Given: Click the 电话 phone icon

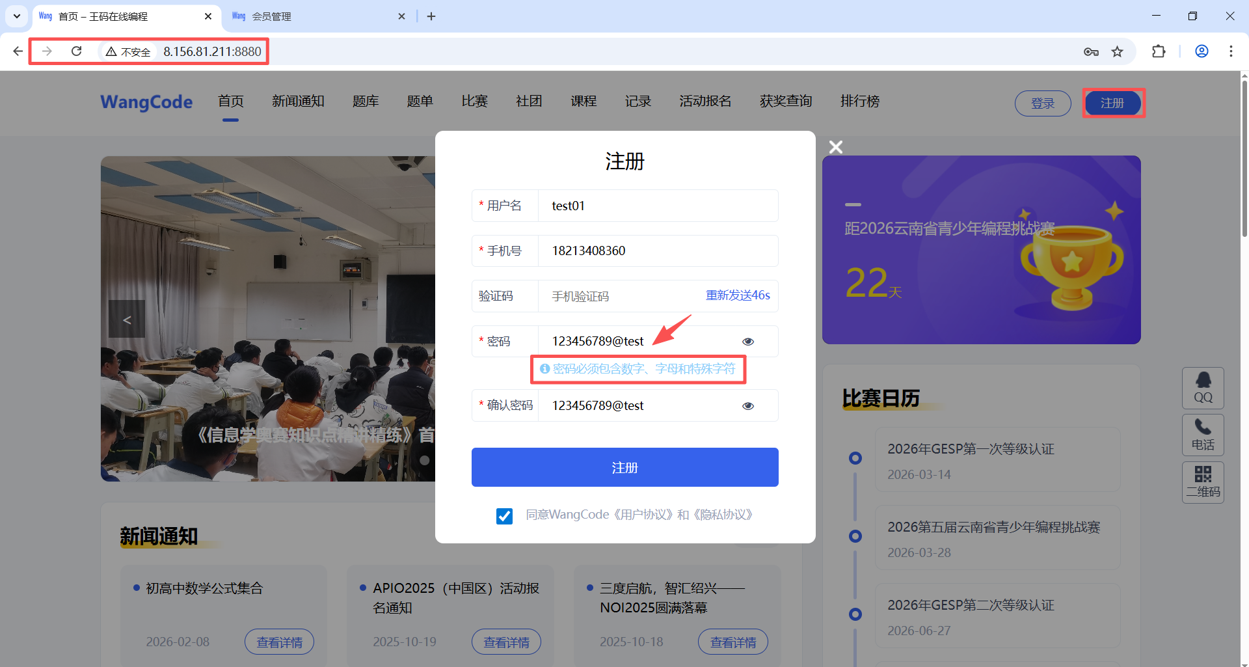Looking at the screenshot, I should click(1203, 435).
